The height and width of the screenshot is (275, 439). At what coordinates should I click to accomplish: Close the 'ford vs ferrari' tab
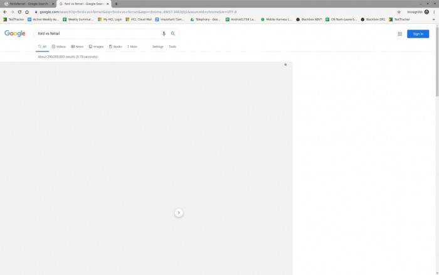(x=107, y=4)
